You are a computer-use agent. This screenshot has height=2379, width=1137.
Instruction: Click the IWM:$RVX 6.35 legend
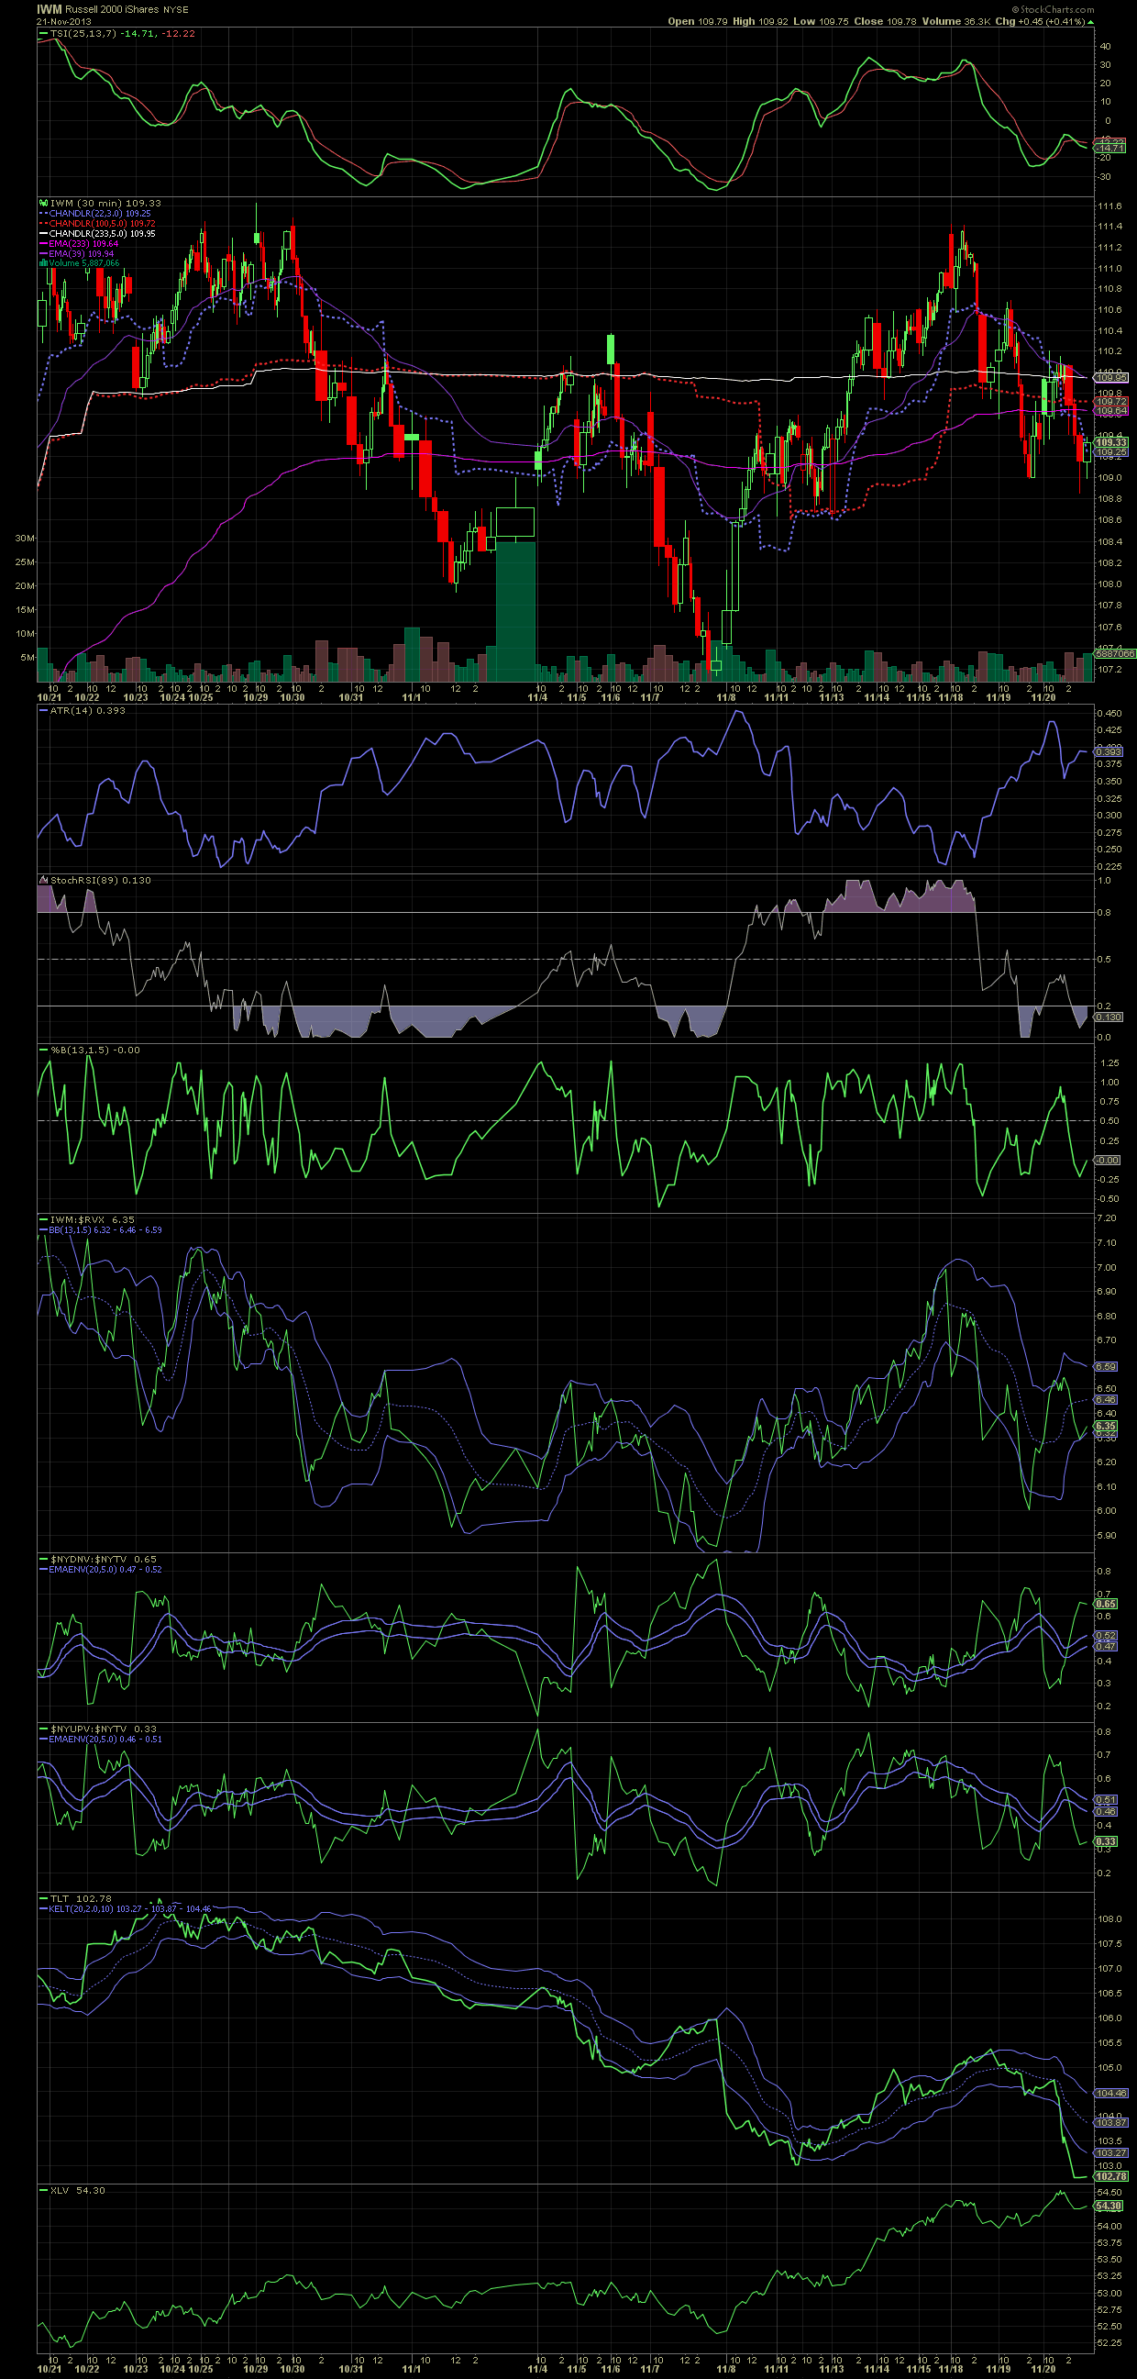(87, 1219)
